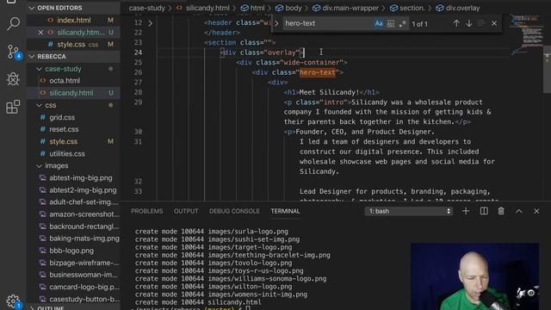Switch to the Problems panel tab
Viewport: 551px width, 310px height.
[x=147, y=211]
